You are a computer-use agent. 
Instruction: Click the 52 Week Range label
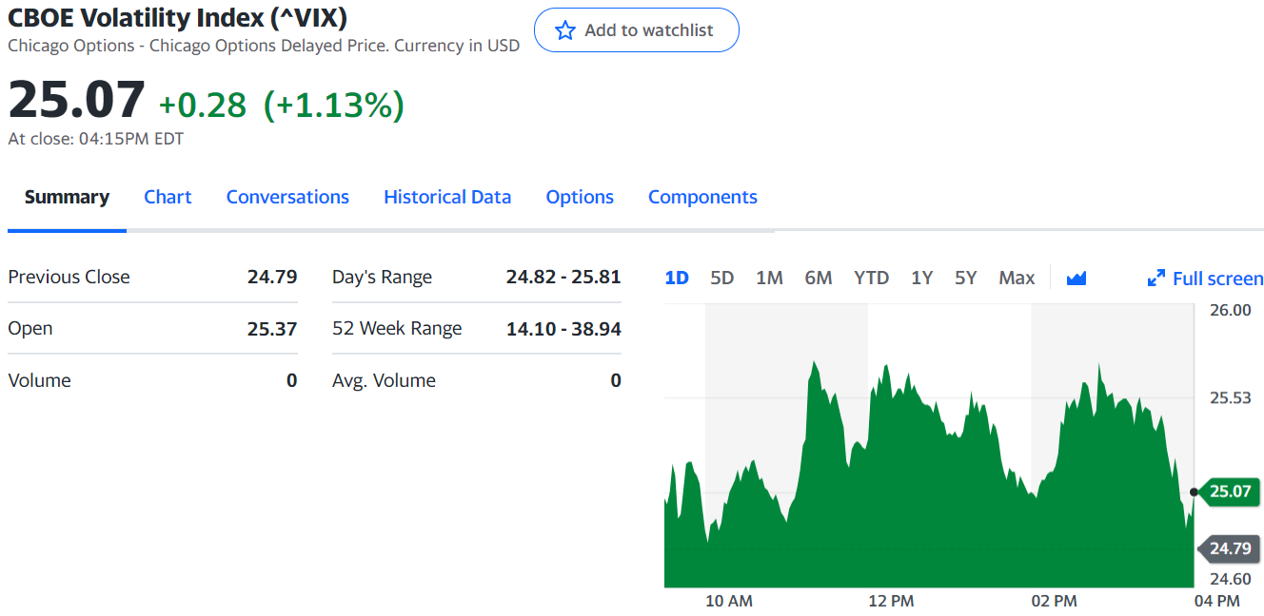(x=397, y=329)
